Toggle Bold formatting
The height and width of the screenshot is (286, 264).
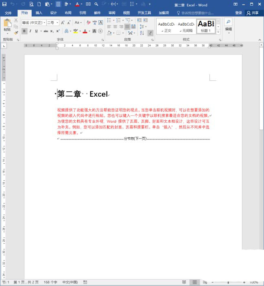click(24, 31)
